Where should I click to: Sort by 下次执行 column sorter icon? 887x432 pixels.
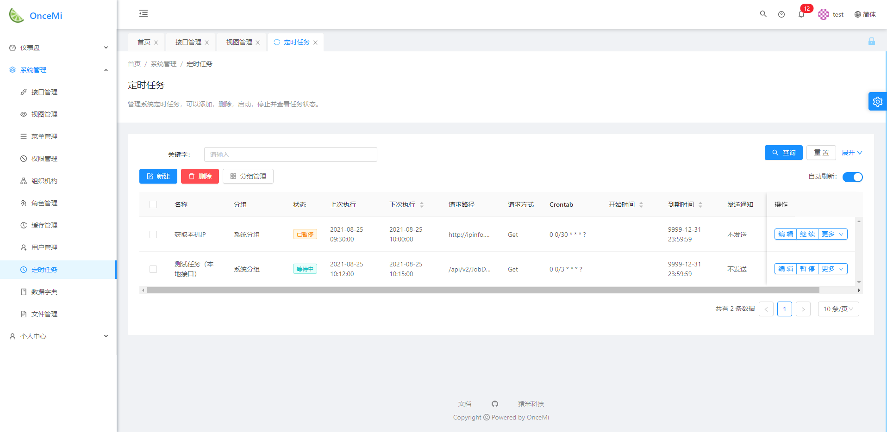422,204
